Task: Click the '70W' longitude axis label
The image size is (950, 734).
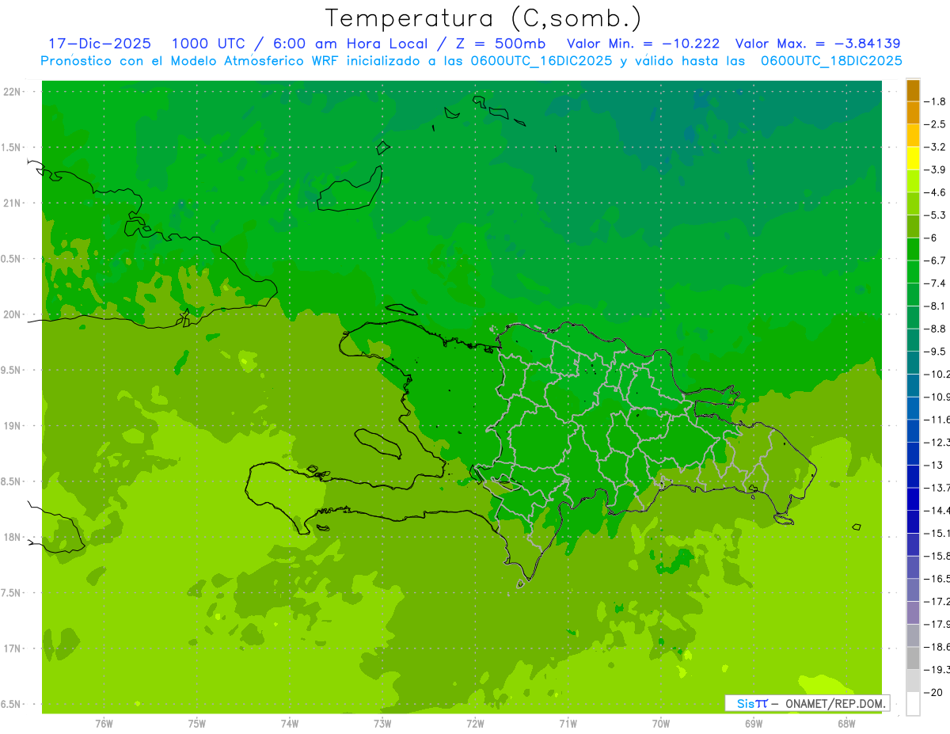Action: coord(661,724)
